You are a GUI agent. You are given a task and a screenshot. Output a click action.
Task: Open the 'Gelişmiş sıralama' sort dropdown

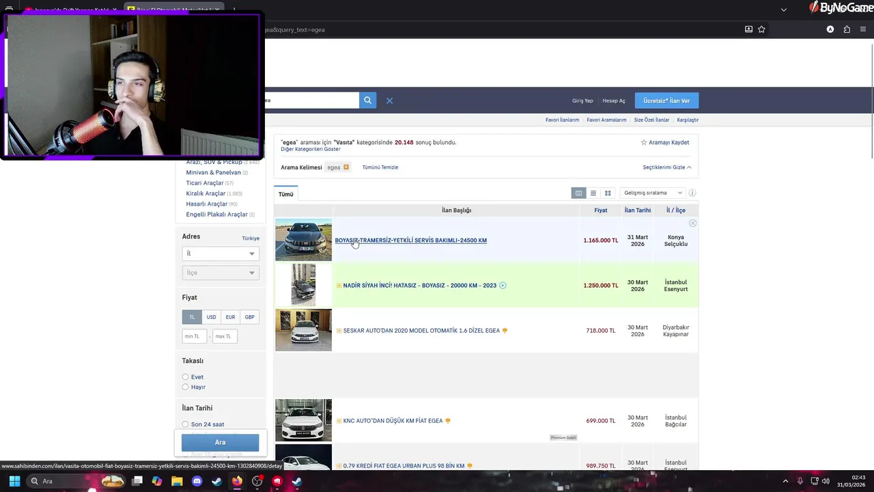652,193
